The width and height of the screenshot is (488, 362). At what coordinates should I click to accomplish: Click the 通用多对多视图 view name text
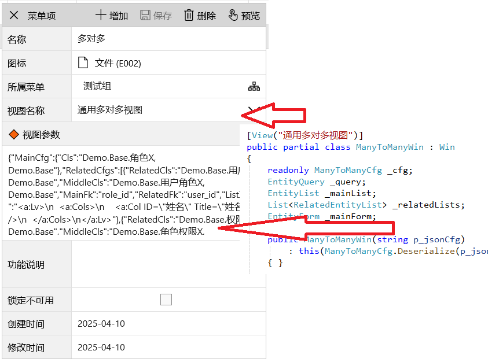pos(110,110)
